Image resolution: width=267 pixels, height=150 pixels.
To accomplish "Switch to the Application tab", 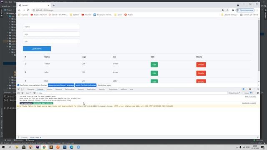I will (91, 89).
